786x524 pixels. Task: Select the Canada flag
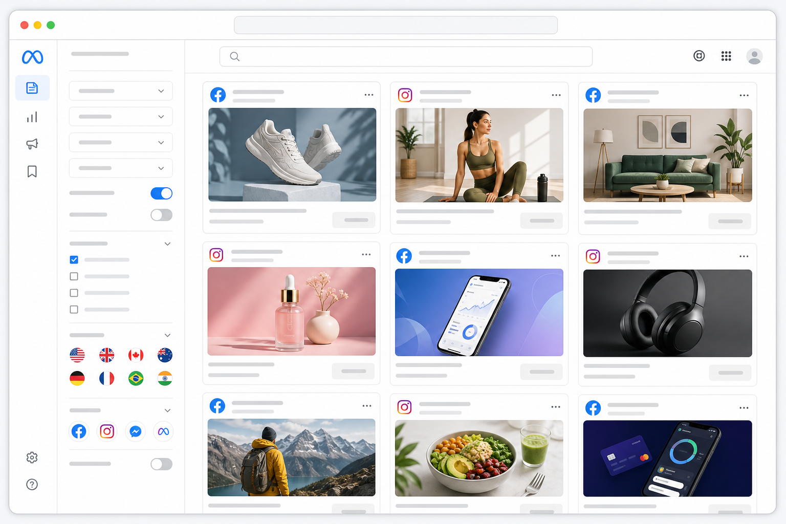[x=136, y=355]
